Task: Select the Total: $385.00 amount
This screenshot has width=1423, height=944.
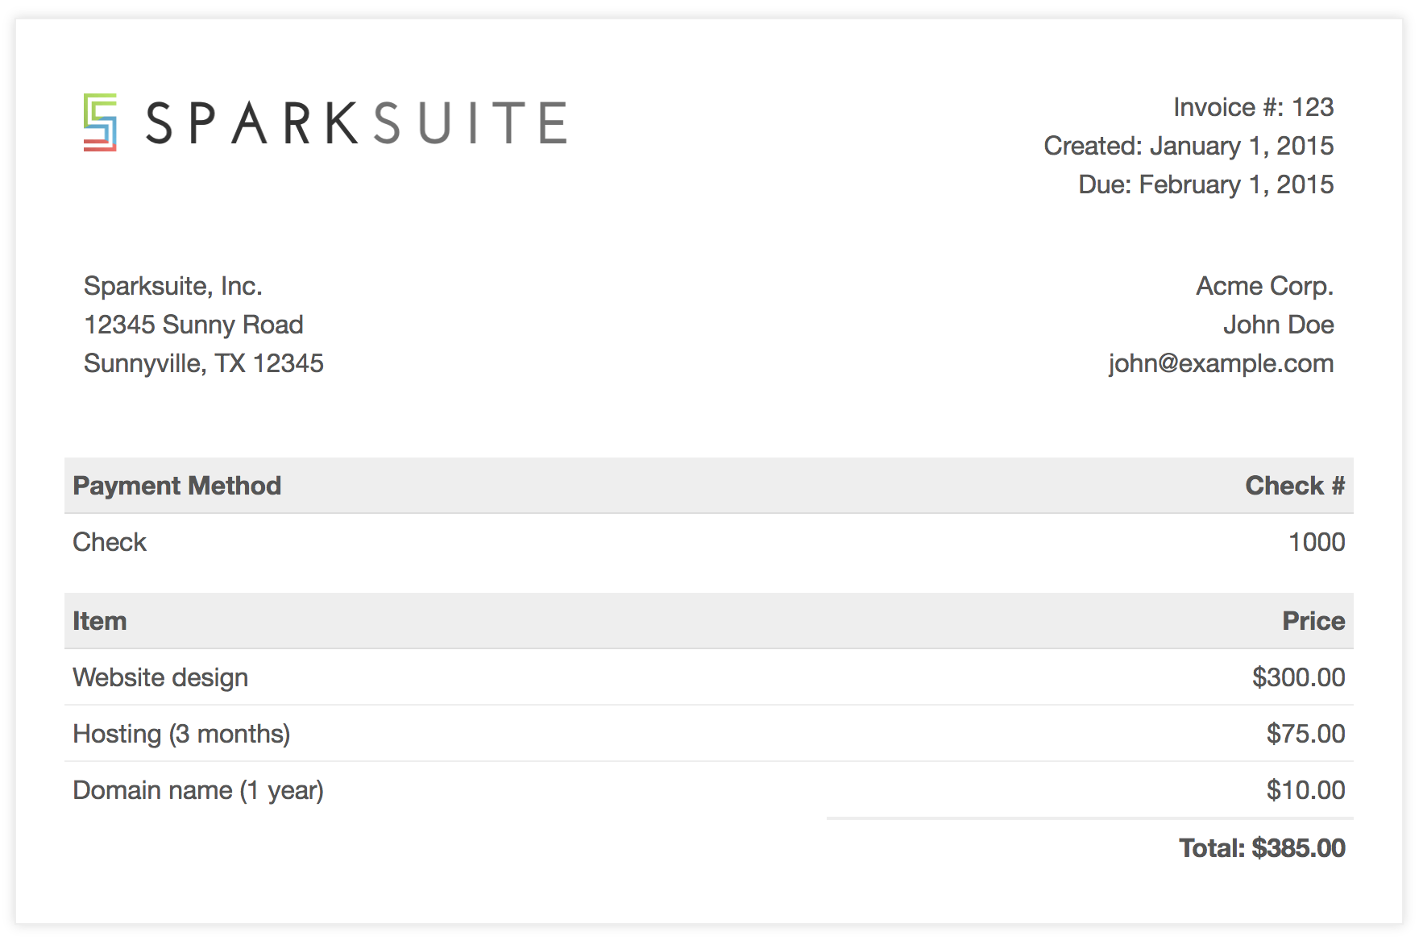Action: pos(1262,848)
